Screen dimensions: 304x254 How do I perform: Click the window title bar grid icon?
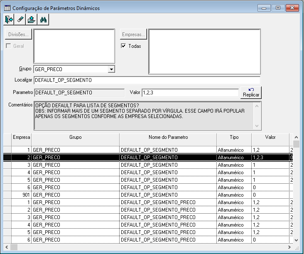[7, 8]
